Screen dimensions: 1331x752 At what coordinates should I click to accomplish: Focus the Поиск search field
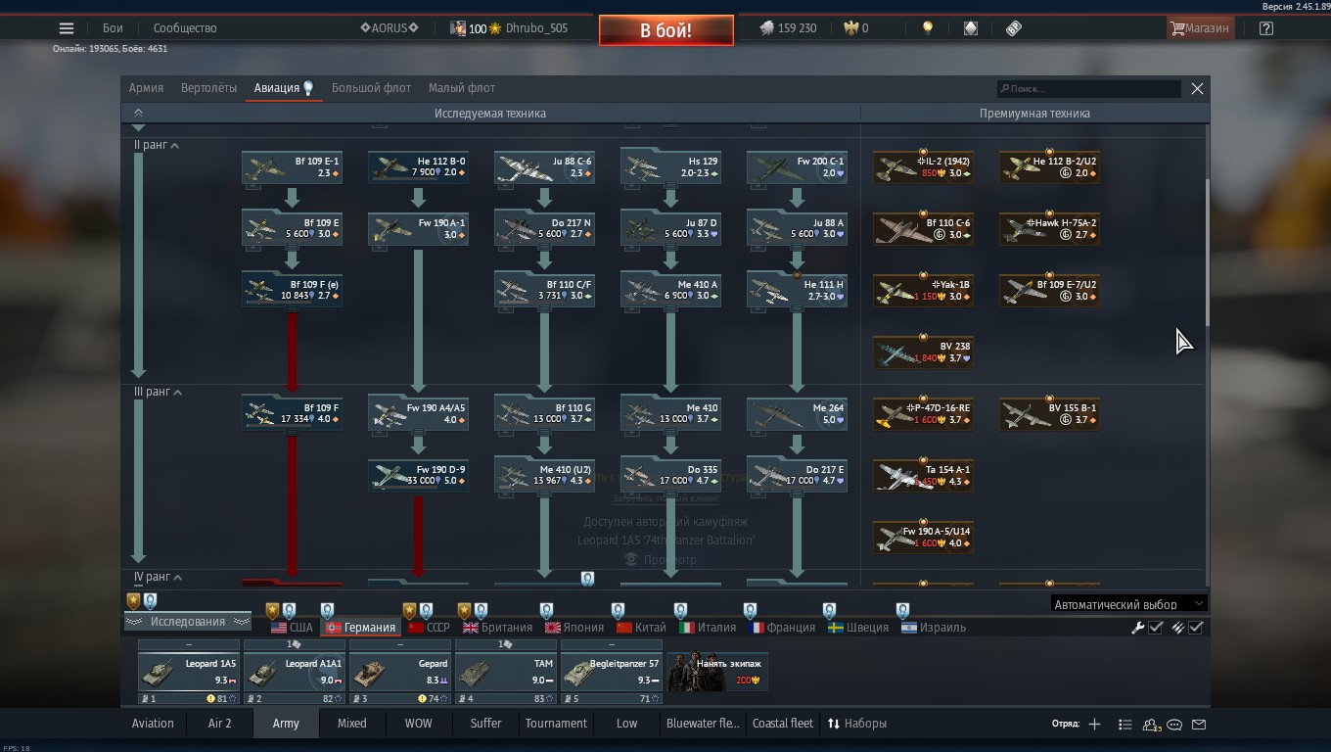[x=1089, y=89]
